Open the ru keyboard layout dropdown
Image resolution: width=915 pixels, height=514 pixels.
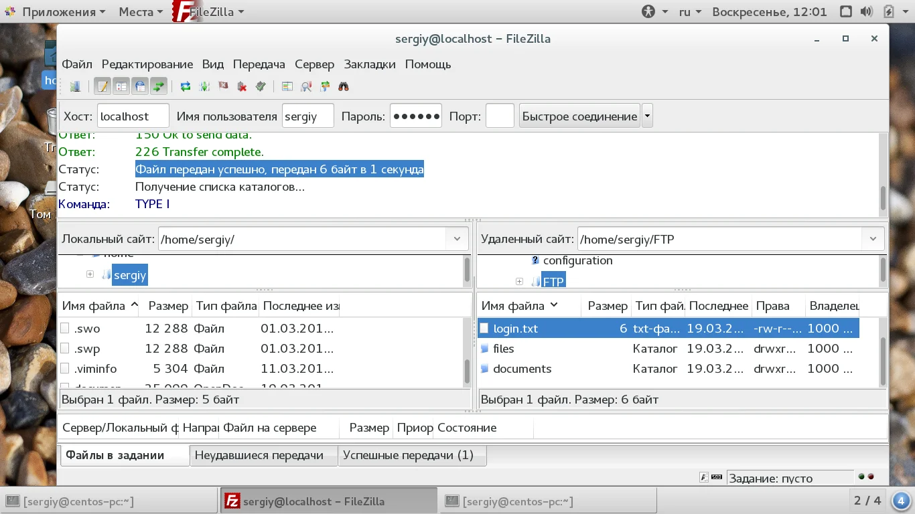[691, 11]
